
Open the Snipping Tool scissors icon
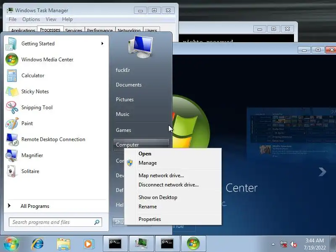[x=12, y=108]
